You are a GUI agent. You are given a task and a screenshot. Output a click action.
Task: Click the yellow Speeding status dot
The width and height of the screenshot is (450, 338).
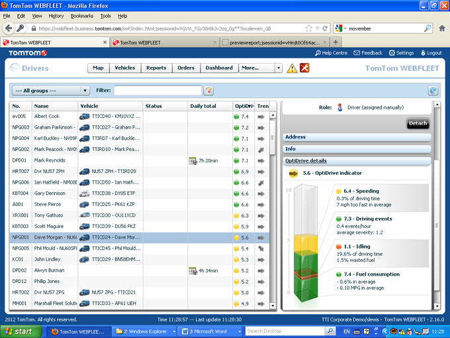point(339,191)
